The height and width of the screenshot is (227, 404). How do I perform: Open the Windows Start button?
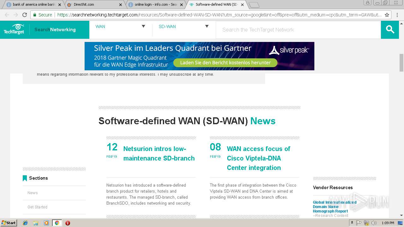9,223
